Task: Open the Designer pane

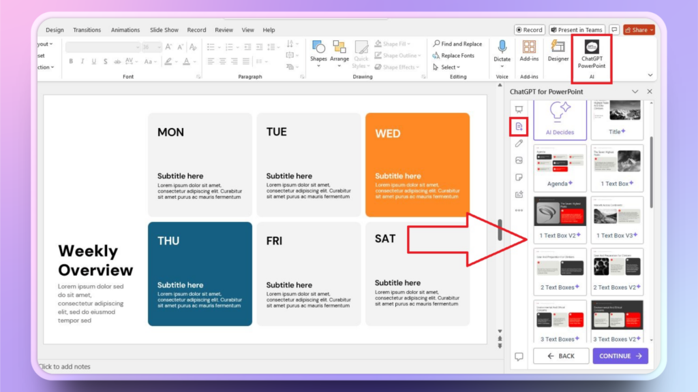Action: click(x=558, y=50)
